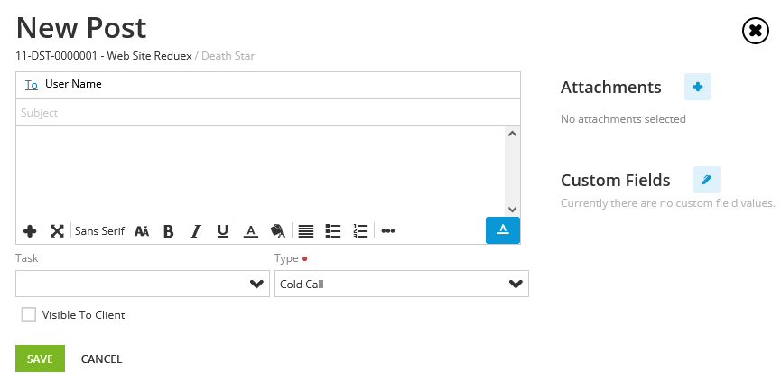The image size is (781, 392).
Task: Click the plus insert icon in editor toolbar
Action: click(x=30, y=231)
